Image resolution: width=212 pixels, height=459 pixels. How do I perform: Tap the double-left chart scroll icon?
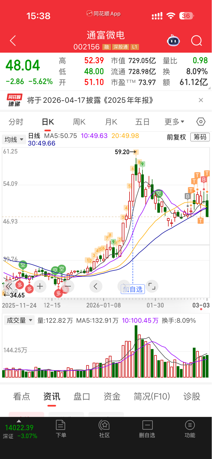pos(9,286)
